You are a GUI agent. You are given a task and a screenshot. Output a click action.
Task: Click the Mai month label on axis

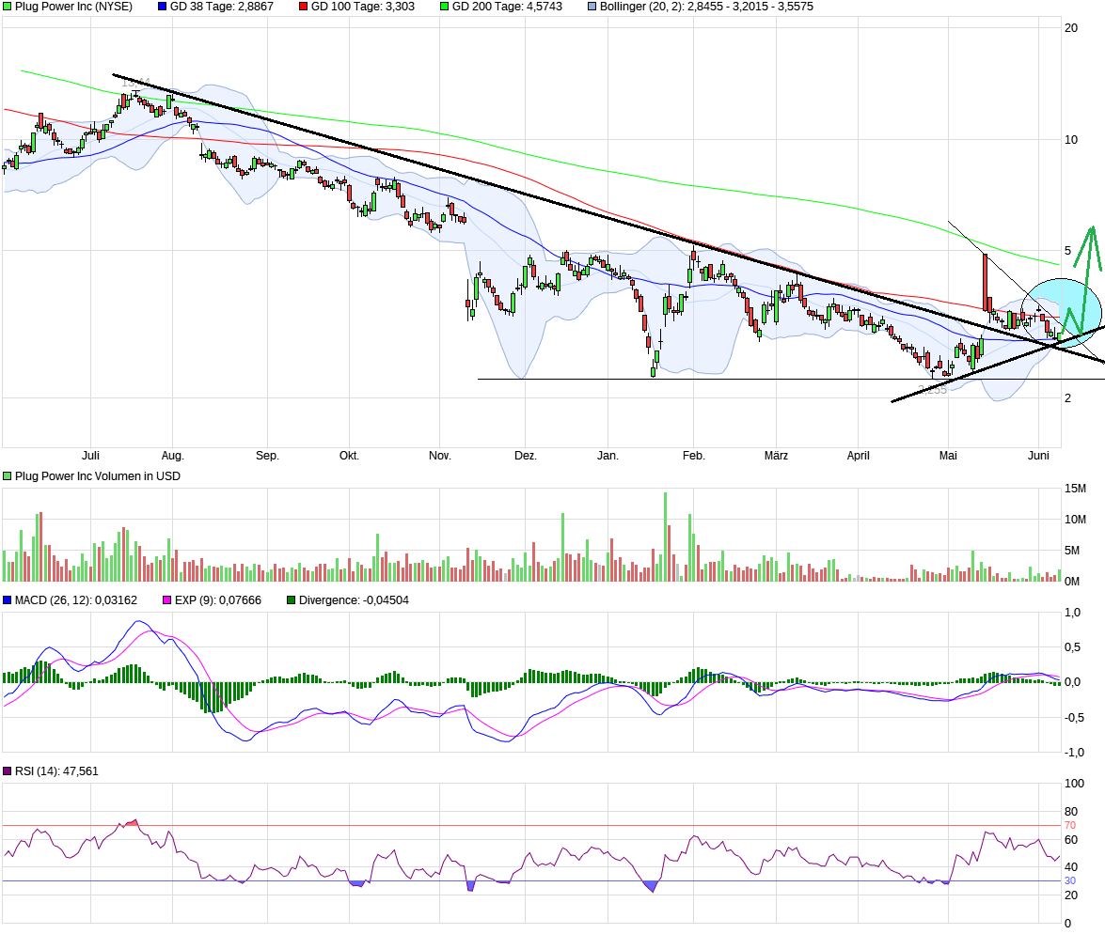[949, 456]
